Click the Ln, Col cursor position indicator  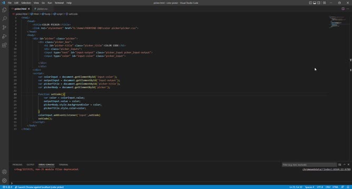point(296,187)
